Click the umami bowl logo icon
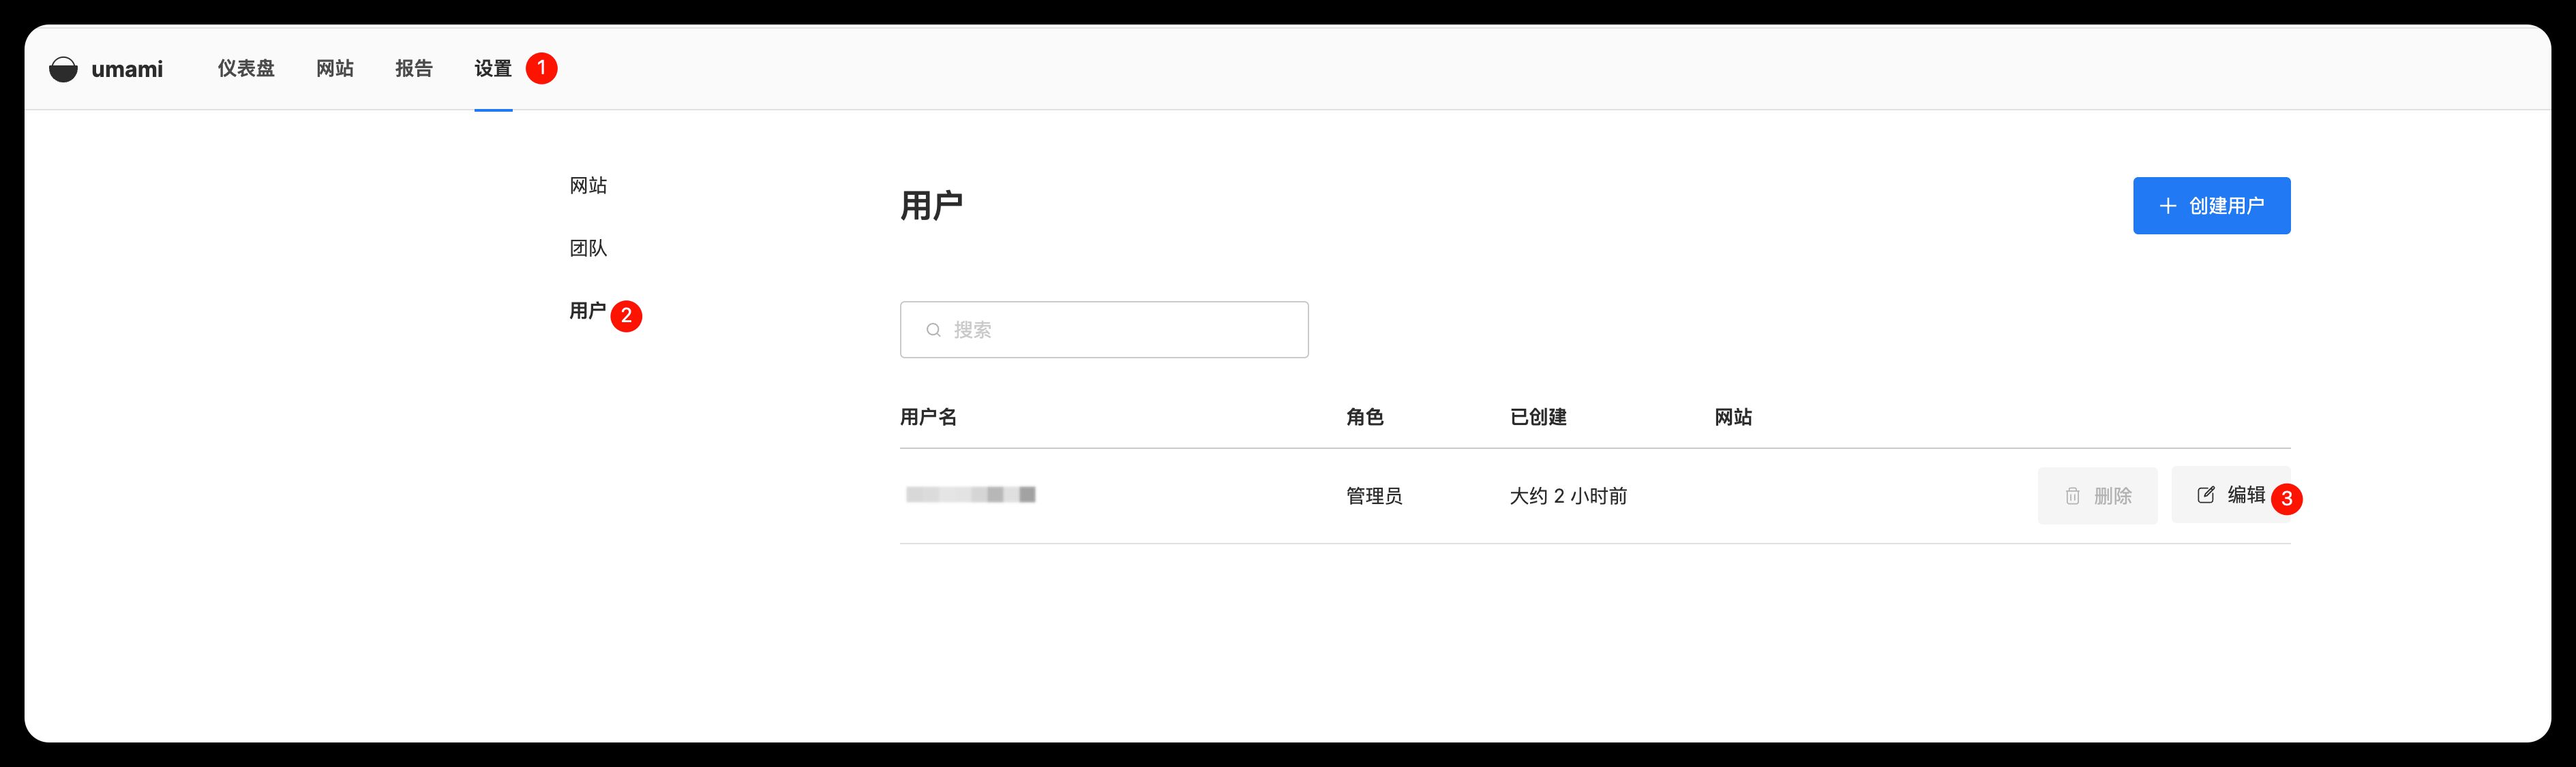2576x767 pixels. pyautogui.click(x=63, y=69)
